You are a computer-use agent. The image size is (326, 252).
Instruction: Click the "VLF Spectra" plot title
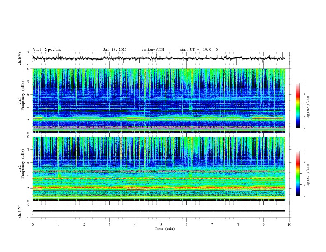(x=47, y=49)
